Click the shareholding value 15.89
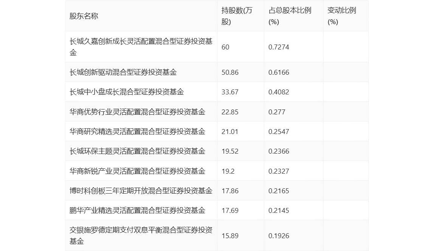The height and width of the screenshot is (251, 434). click(x=230, y=236)
